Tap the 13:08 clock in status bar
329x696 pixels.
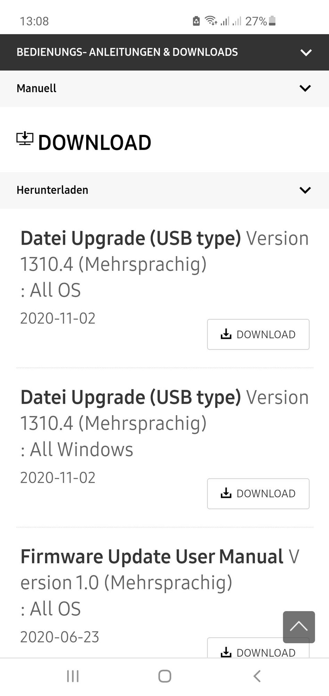click(34, 21)
